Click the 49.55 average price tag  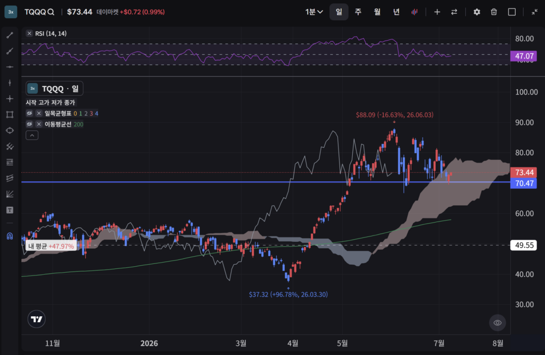(x=524, y=246)
